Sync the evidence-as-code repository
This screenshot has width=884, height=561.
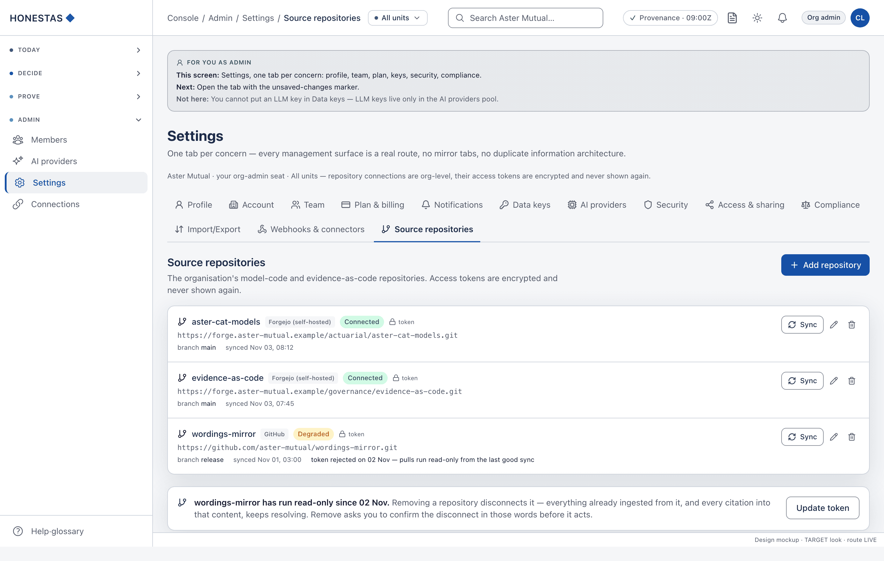(x=802, y=381)
